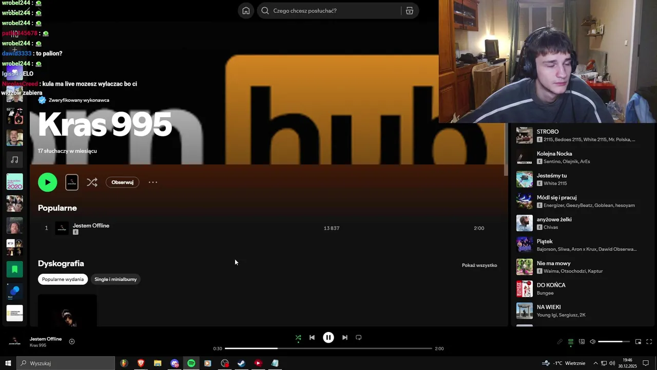This screenshot has height=370, width=657.
Task: Open Brave browser from taskbar
Action: (141, 363)
